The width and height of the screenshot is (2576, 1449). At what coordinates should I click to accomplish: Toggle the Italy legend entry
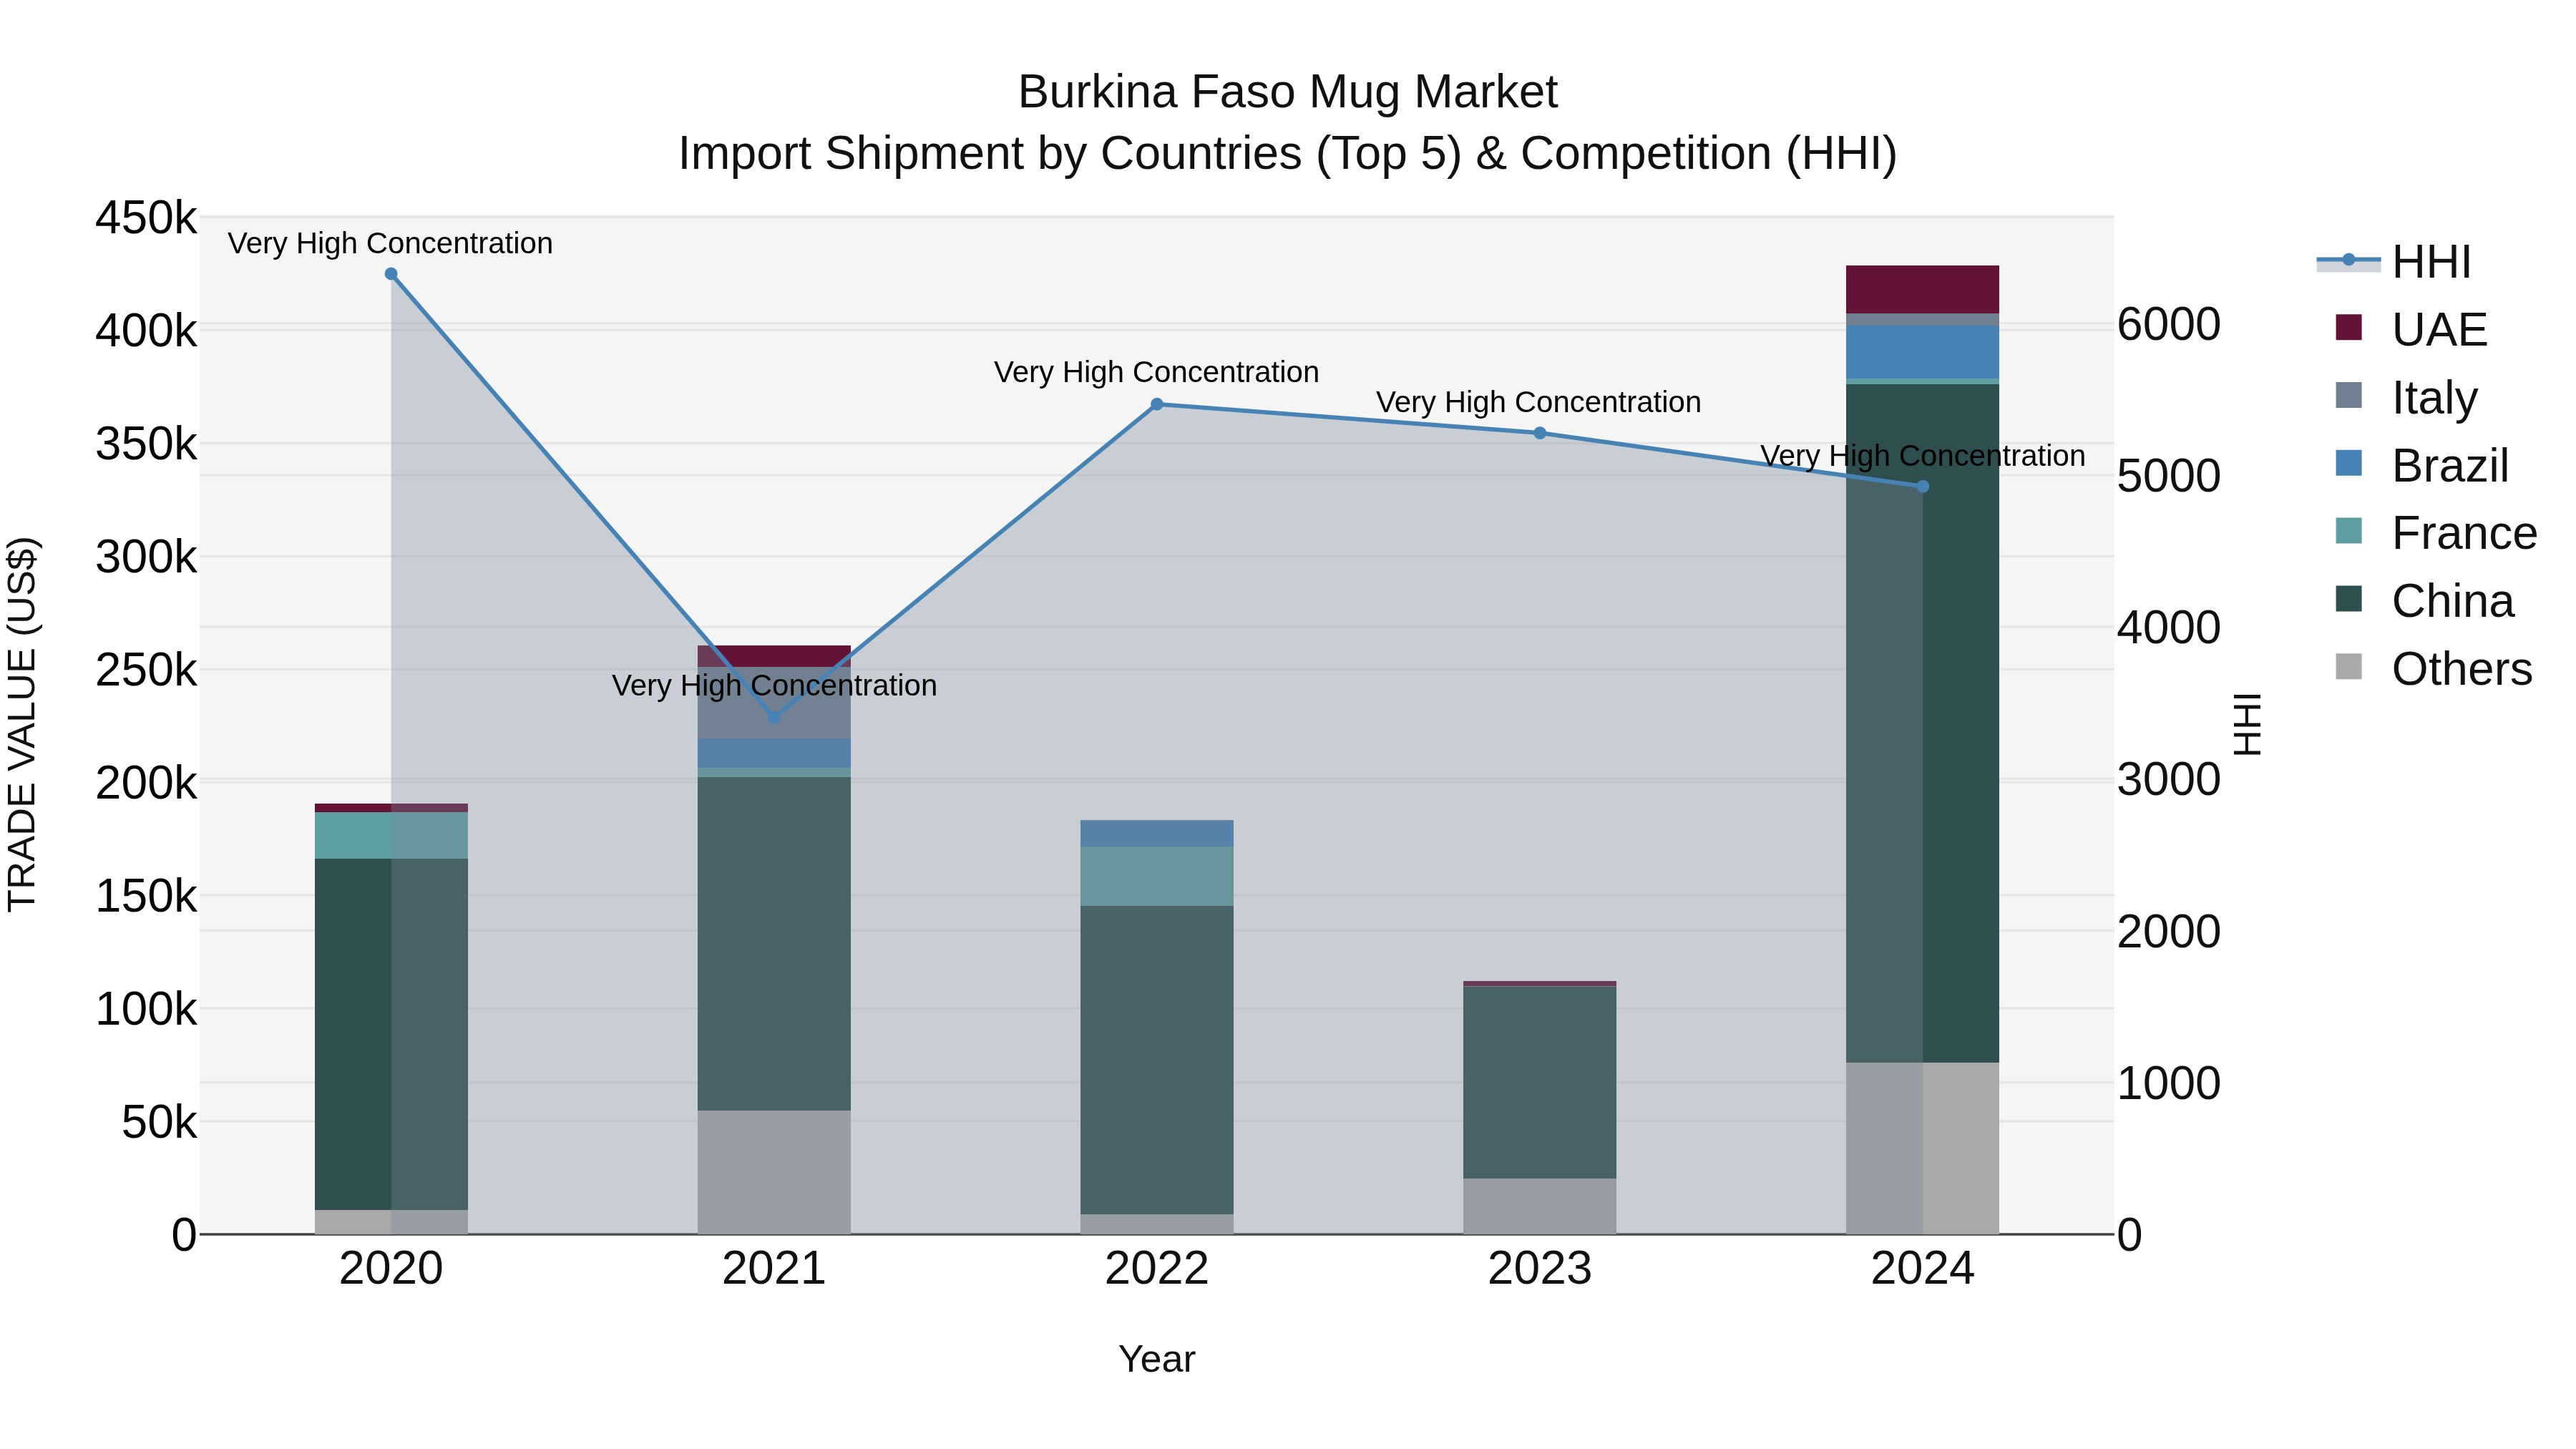2406,397
